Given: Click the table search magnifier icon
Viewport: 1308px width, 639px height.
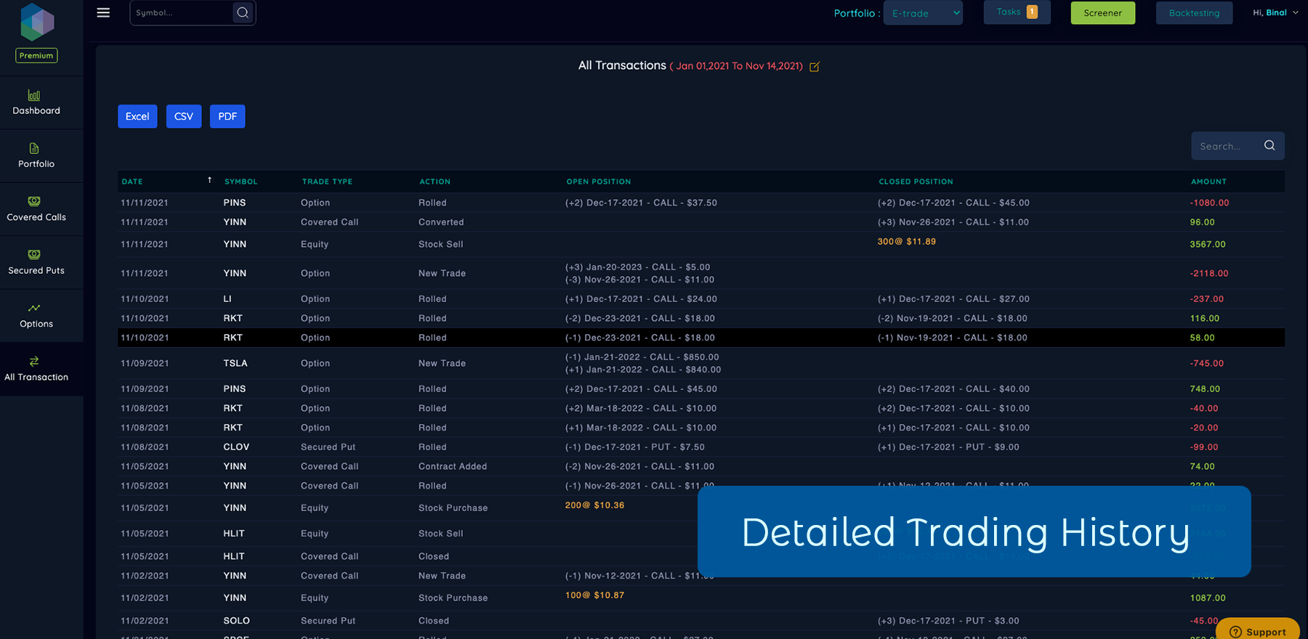Looking at the screenshot, I should 1269,146.
